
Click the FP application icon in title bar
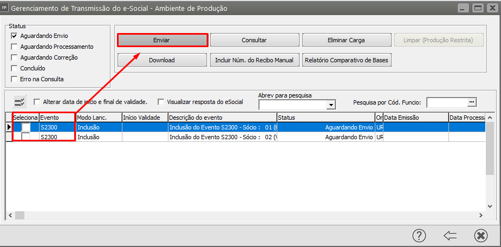point(5,8)
